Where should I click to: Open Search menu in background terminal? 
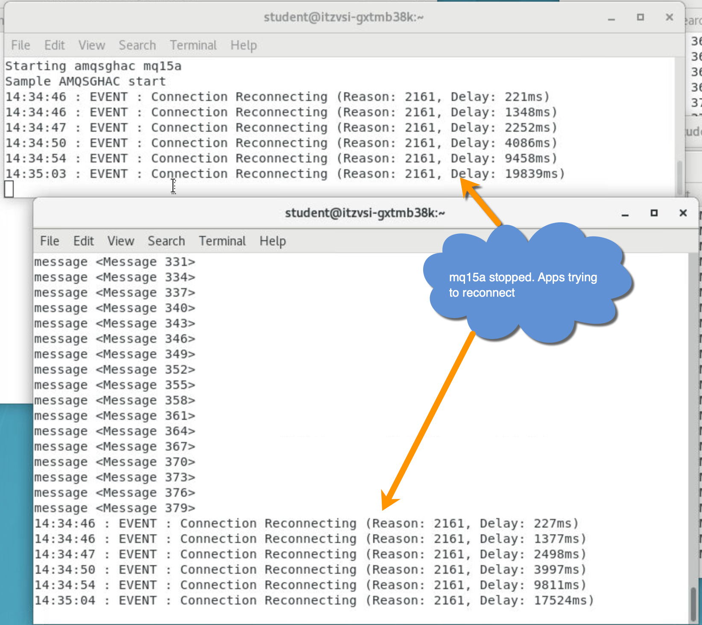coord(137,45)
